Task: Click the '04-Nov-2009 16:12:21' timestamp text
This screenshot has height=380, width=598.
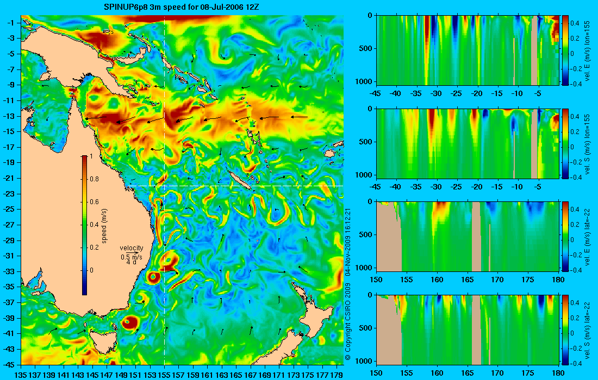Action: point(347,242)
